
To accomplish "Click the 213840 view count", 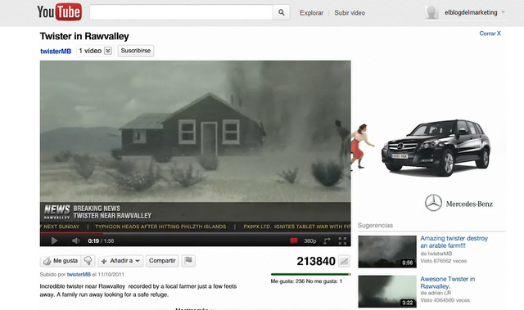I will 316,261.
